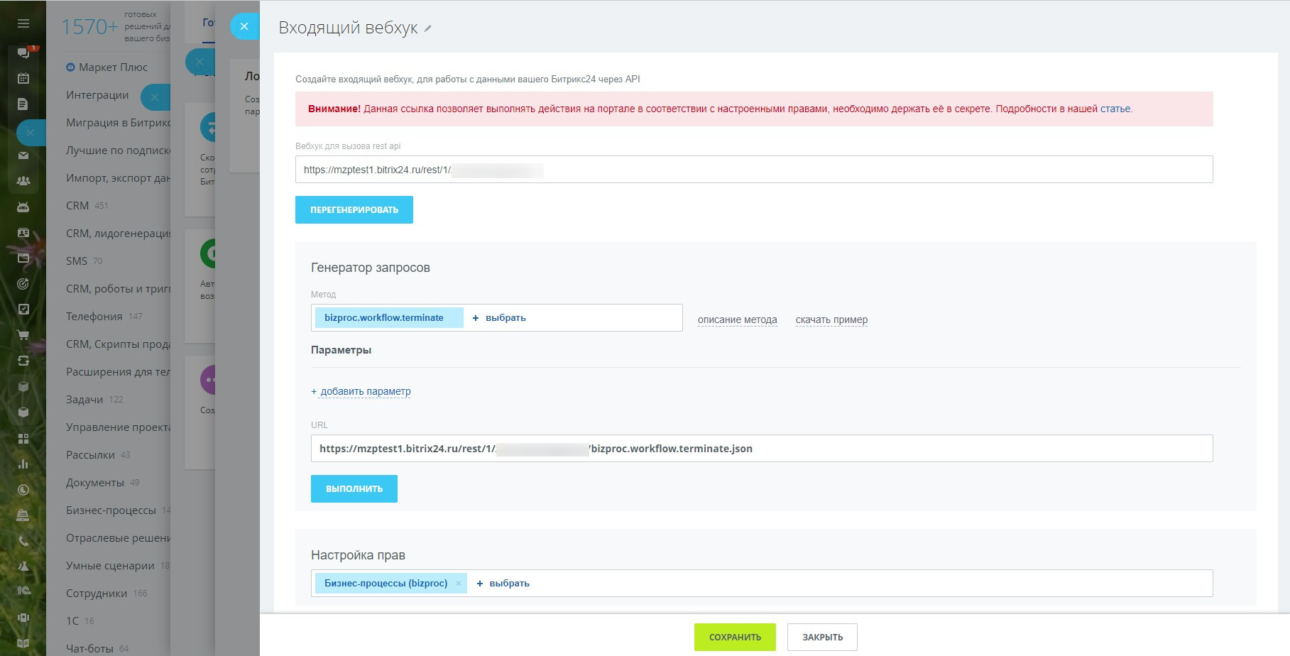Expand parameters with '+ добавить параметр'
Image resolution: width=1290 pixels, height=656 pixels.
[361, 391]
